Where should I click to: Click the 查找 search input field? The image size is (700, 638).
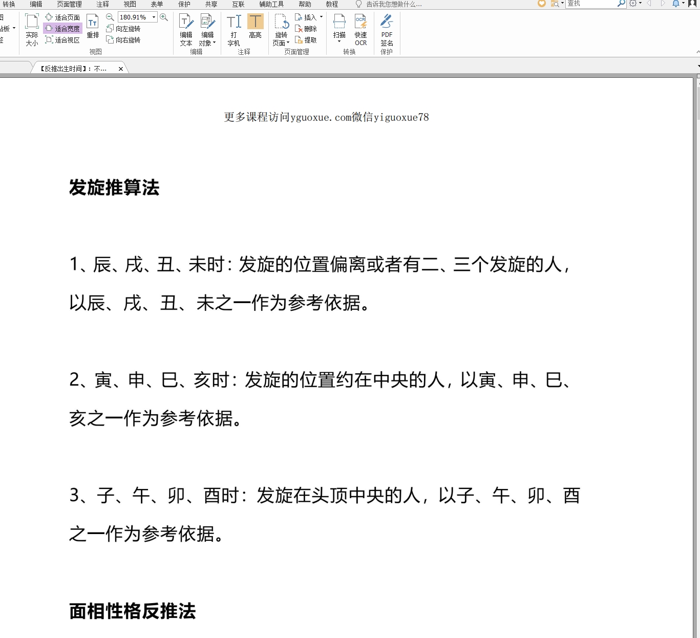[x=590, y=4]
